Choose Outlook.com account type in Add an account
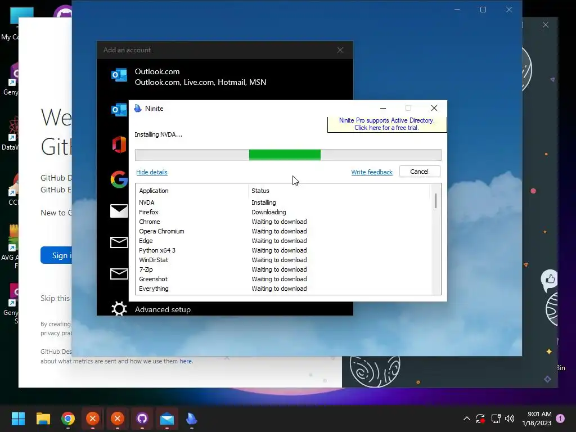 (225, 76)
